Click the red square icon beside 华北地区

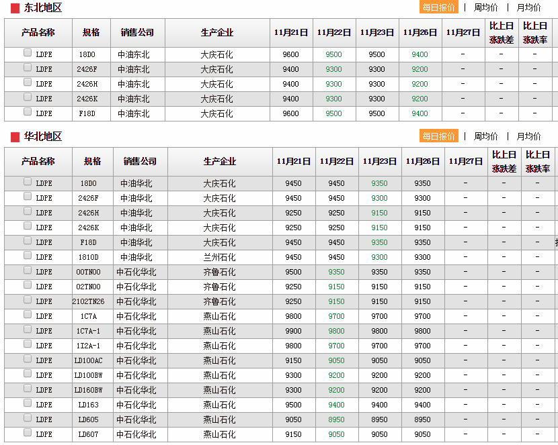click(x=15, y=138)
